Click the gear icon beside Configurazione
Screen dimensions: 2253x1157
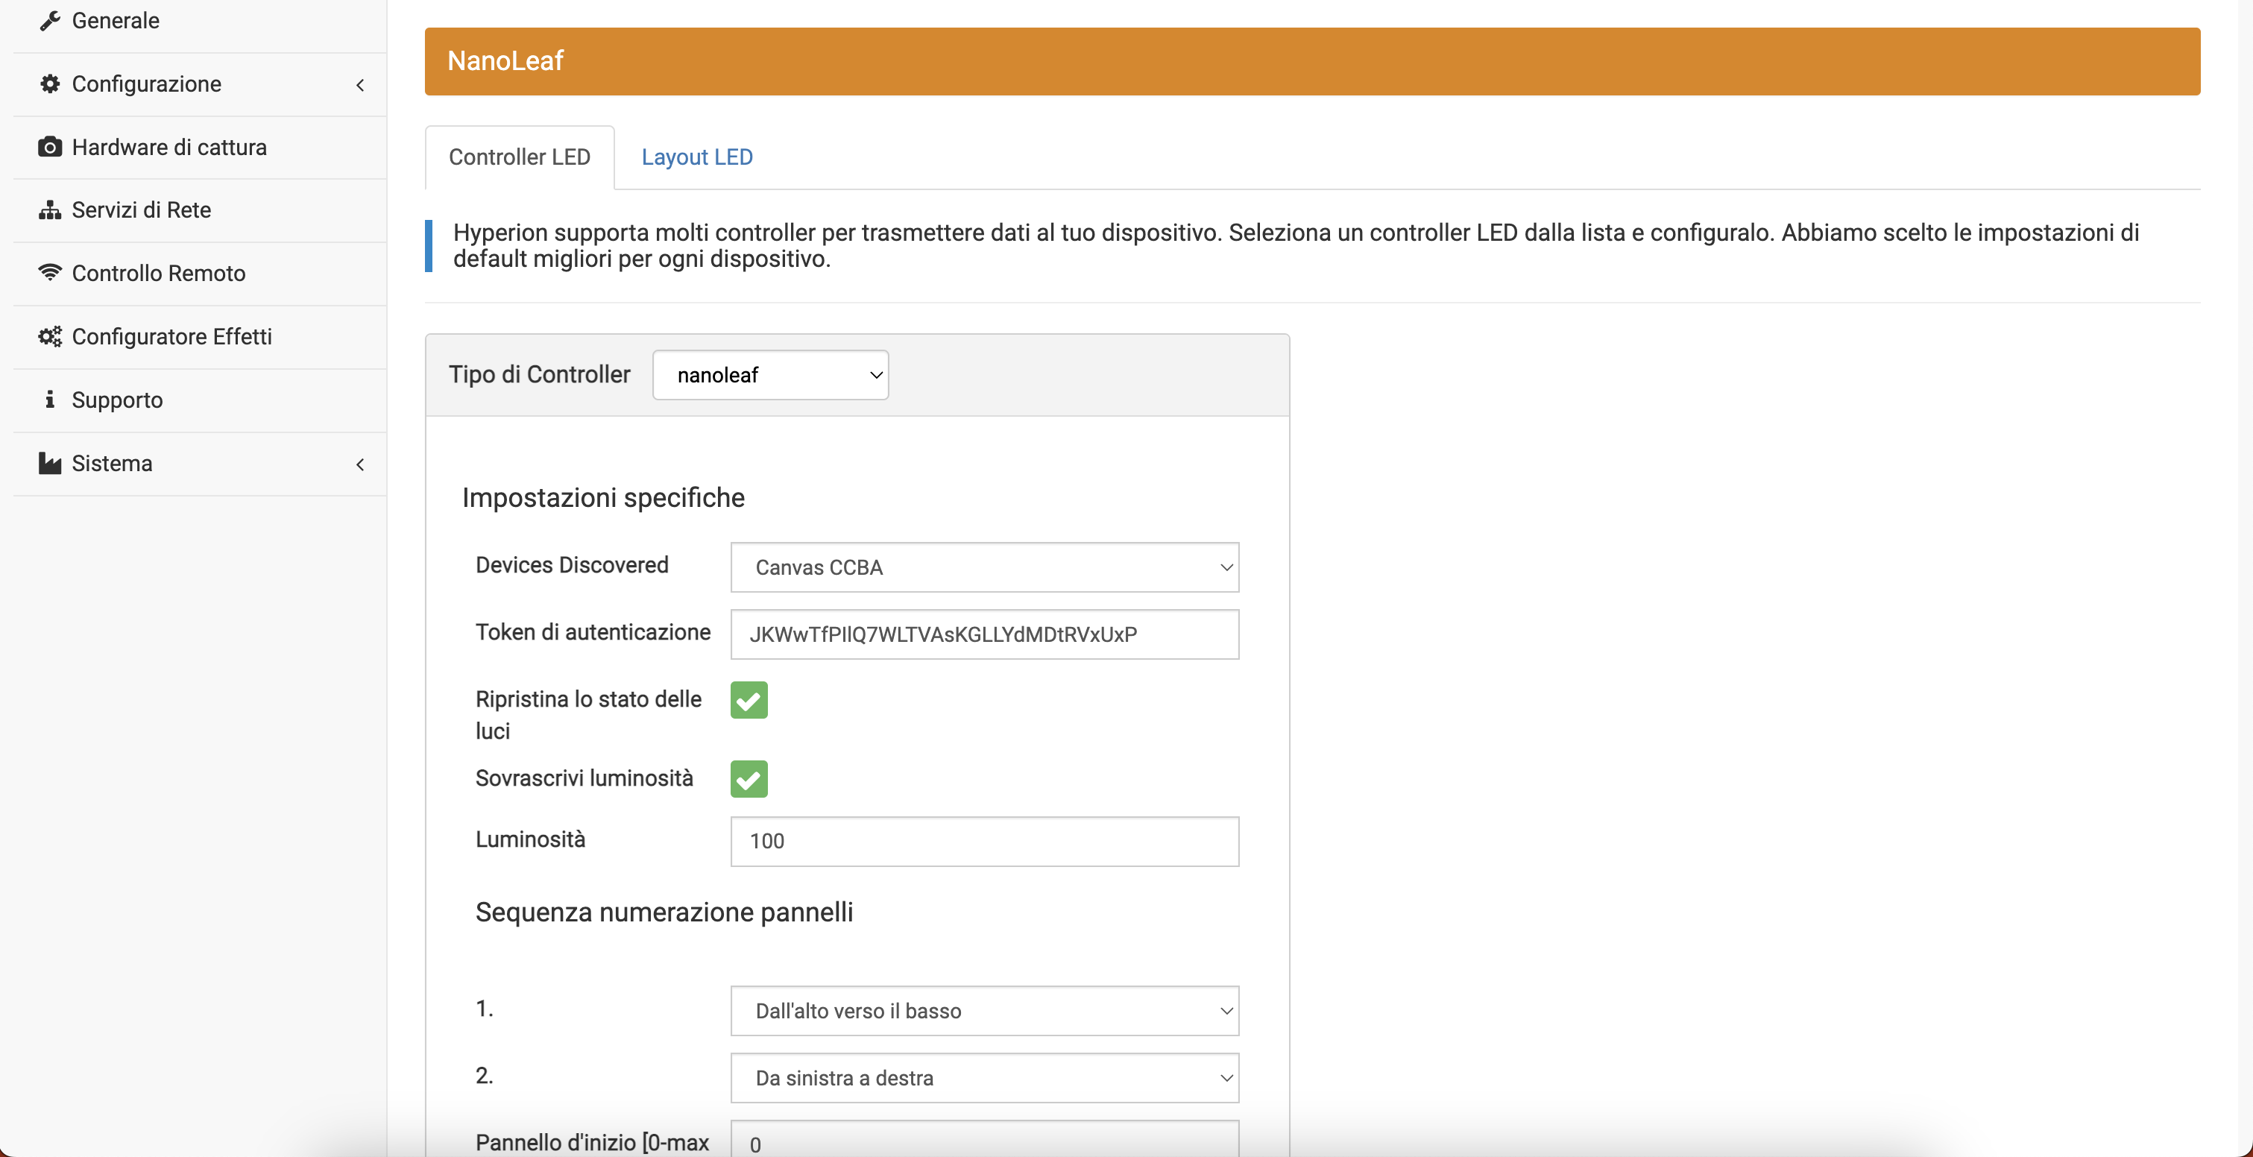(50, 84)
